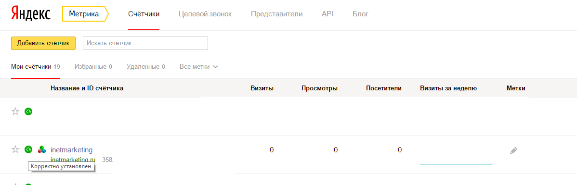The height and width of the screenshot is (185, 577).
Task: Click inetmarketing green refresh status icon
Action: 28,149
